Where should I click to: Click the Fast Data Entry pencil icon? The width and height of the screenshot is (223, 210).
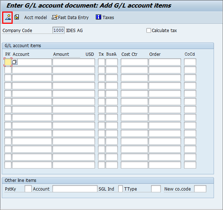[x=55, y=17]
